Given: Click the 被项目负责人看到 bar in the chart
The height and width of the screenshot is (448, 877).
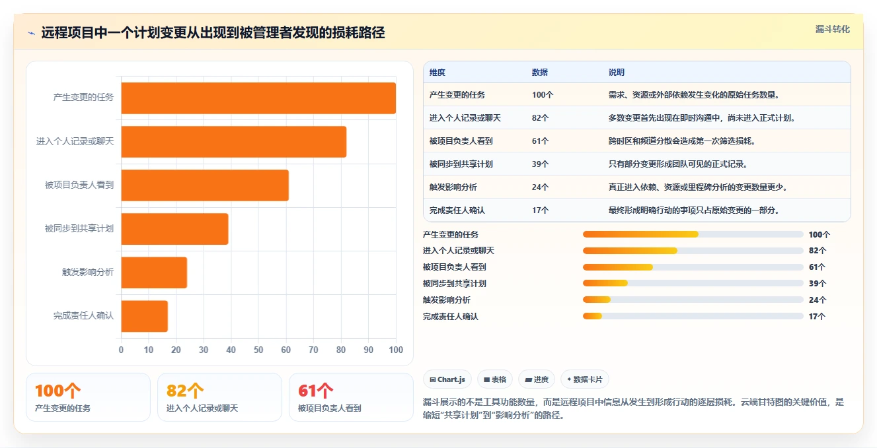Looking at the screenshot, I should 205,185.
